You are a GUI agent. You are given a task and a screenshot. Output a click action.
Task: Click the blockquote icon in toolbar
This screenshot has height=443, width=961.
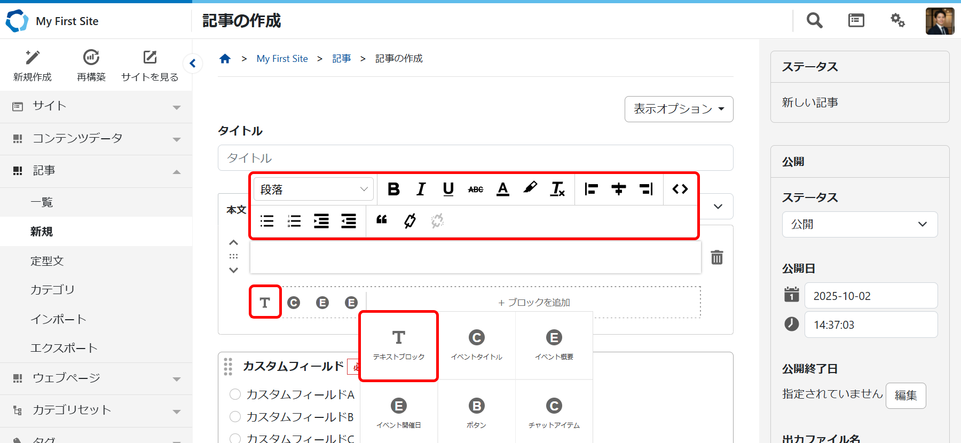point(382,220)
